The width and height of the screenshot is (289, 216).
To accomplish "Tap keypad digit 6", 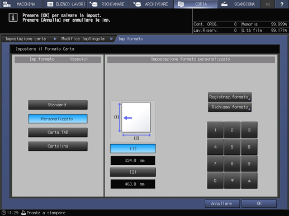I will click(249, 147).
